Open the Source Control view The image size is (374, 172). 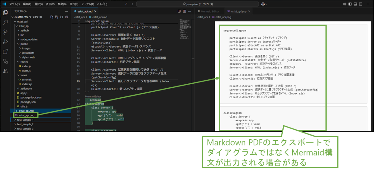point(5,32)
